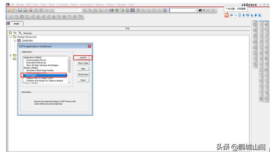This screenshot has height=152, width=270.
Task: Click the Done button
Action: [83, 80]
